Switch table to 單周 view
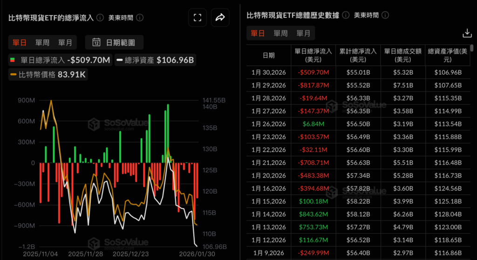477x260 pixels. 280,33
